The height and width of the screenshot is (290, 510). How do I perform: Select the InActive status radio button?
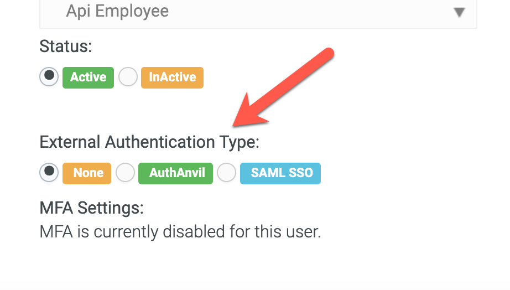point(128,77)
